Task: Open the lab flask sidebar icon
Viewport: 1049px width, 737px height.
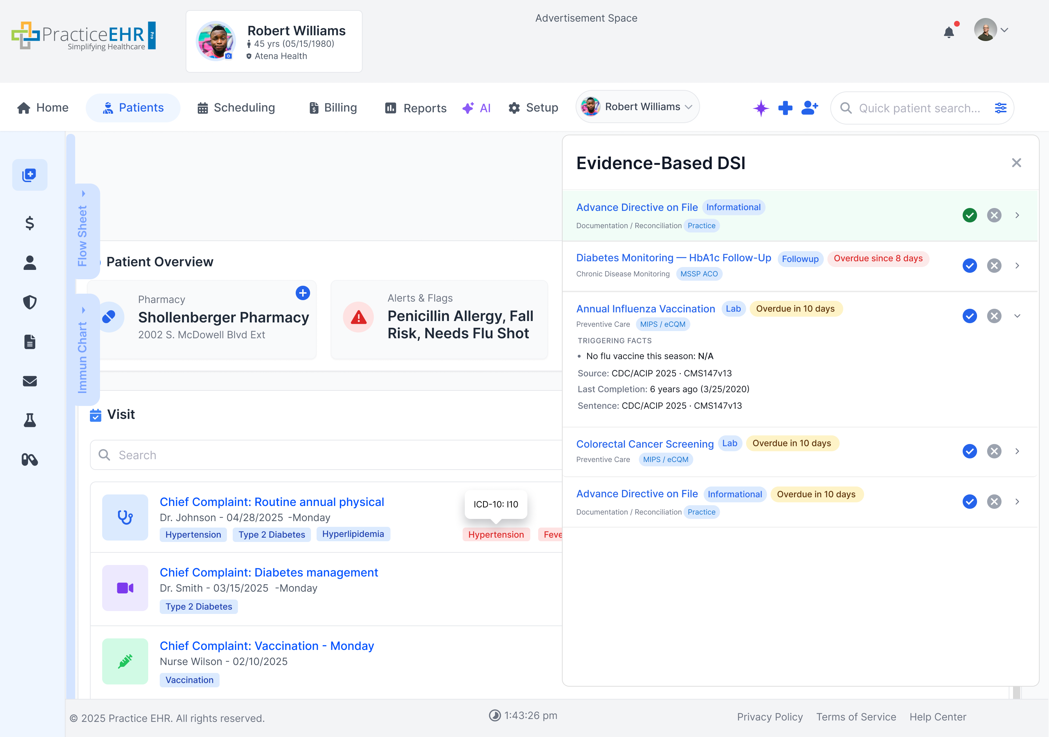Action: [30, 420]
